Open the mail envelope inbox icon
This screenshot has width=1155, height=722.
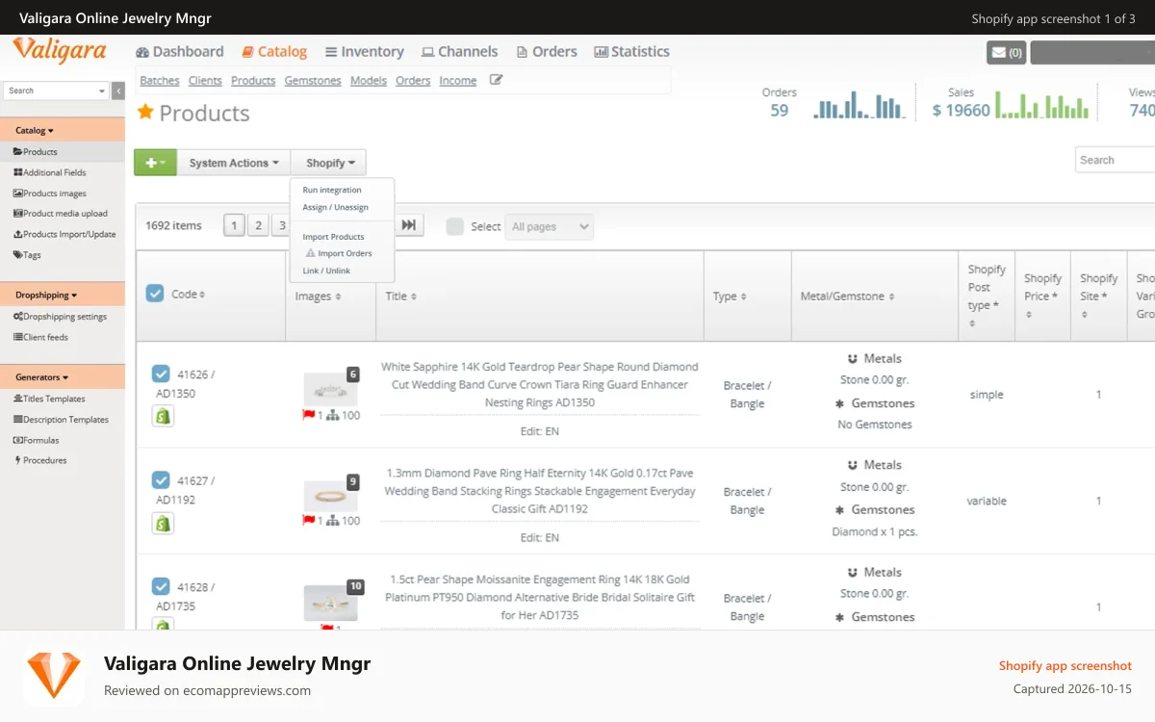[x=1006, y=53]
